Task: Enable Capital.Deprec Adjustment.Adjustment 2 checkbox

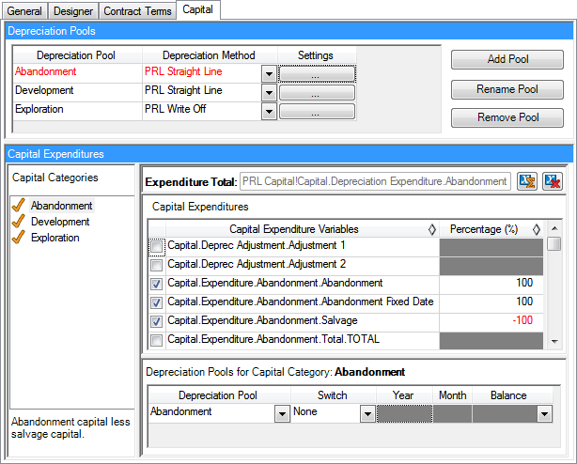Action: click(156, 265)
